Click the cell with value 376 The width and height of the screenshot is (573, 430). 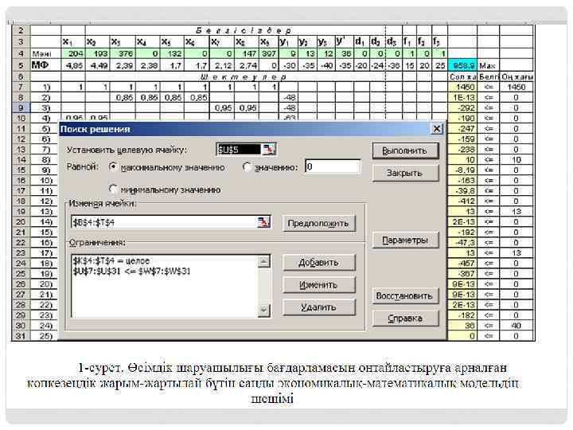pyautogui.click(x=123, y=54)
